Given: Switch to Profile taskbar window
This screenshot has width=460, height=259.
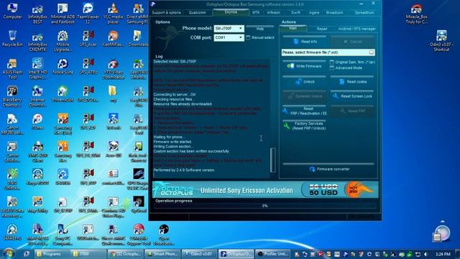Looking at the screenshot, I should [x=273, y=254].
